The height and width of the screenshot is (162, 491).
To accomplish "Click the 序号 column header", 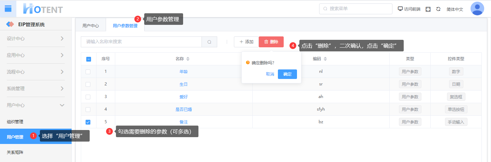I will (106, 59).
